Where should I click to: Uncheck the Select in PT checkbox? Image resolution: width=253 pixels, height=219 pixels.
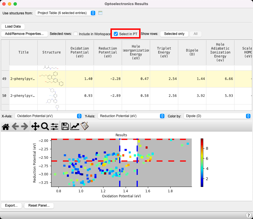click(116, 34)
